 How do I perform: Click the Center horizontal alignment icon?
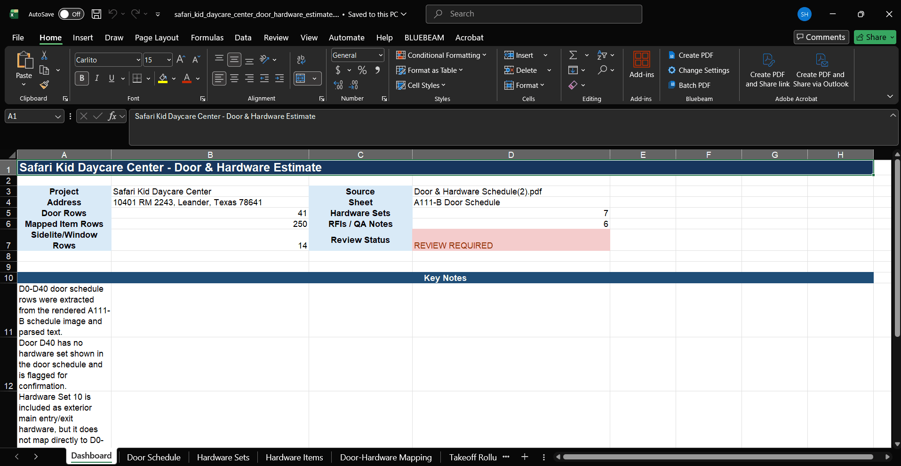tap(234, 78)
